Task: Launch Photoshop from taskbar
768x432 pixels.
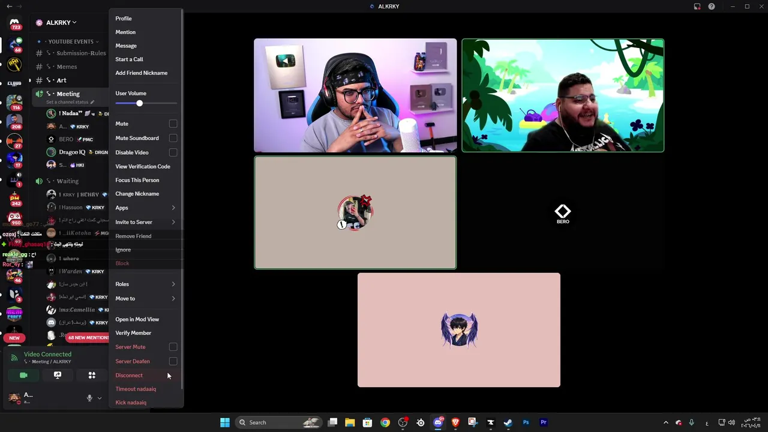Action: point(526,422)
